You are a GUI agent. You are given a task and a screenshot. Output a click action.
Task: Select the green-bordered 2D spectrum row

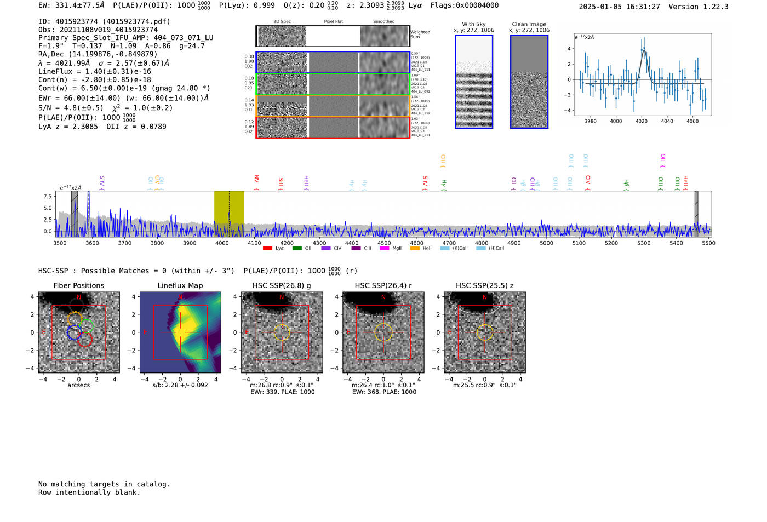[x=333, y=84]
